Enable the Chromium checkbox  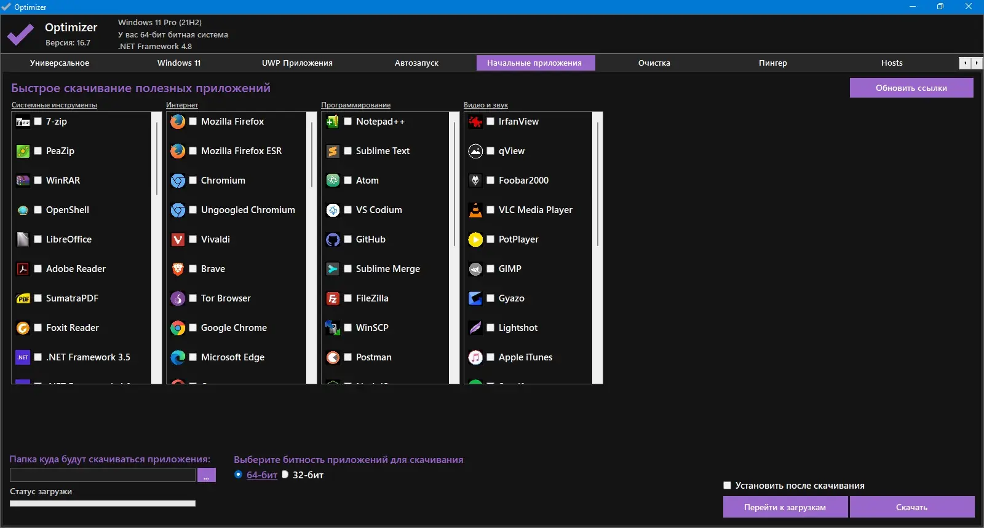193,181
